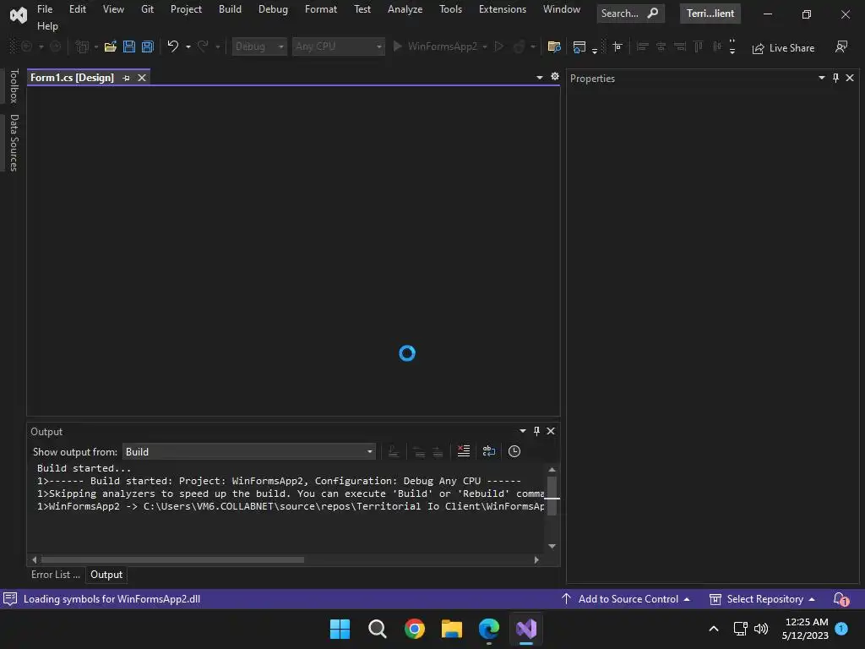Click the Save All icon
The width and height of the screenshot is (865, 649).
point(147,47)
